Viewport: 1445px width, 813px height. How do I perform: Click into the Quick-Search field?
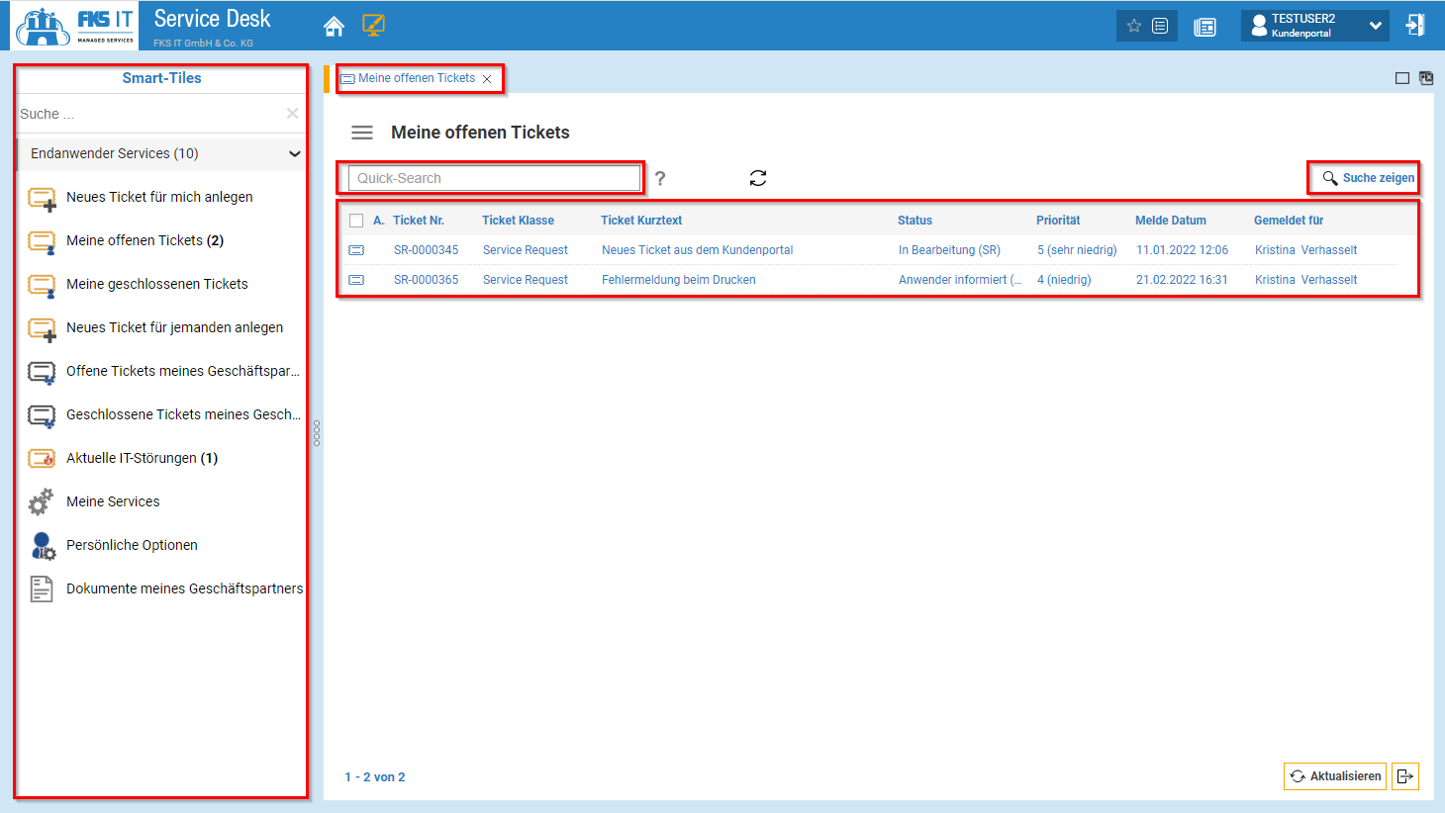[493, 178]
